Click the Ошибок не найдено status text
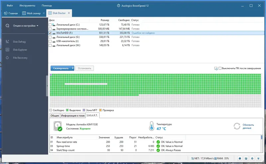This screenshot has height=164, width=266. 143,33
